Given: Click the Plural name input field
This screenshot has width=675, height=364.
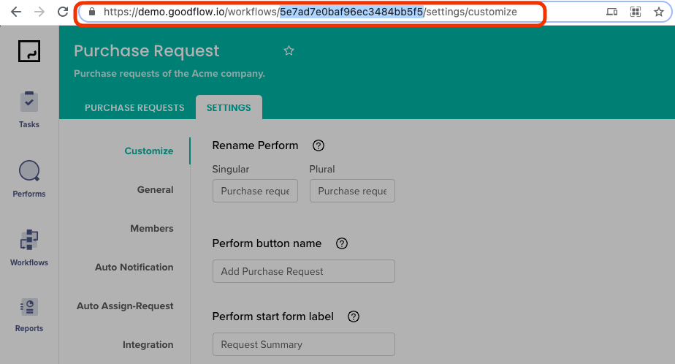Looking at the screenshot, I should [x=352, y=191].
